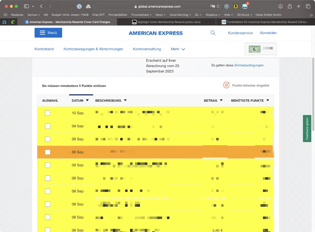
Task: Open Kontobewegungen & Abrechnungen menu item
Action: (93, 49)
